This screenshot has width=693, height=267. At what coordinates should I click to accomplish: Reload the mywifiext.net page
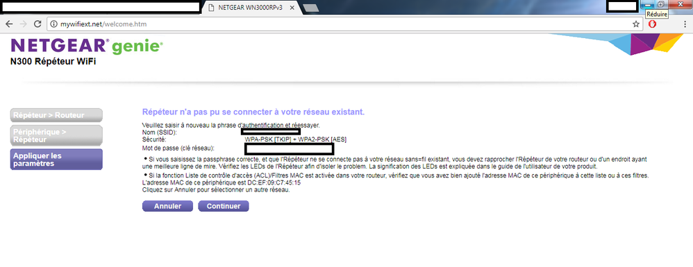[38, 24]
